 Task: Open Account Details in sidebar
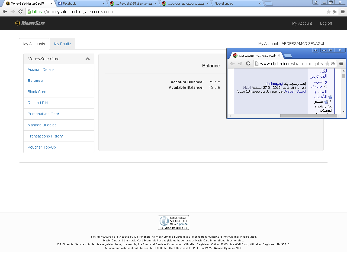pos(41,70)
